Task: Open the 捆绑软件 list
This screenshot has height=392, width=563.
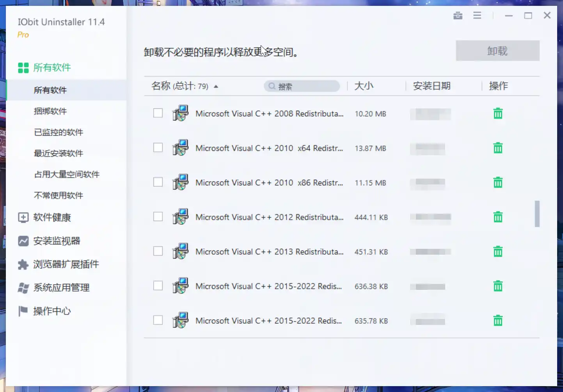Action: click(x=50, y=111)
